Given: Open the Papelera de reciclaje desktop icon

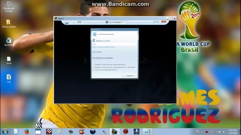Looking at the screenshot, I should tap(9, 7).
